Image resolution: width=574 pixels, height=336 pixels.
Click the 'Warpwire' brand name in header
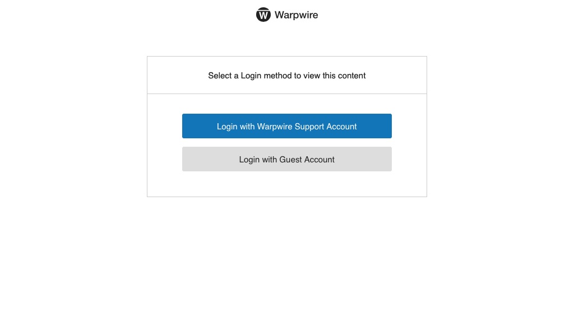(296, 15)
